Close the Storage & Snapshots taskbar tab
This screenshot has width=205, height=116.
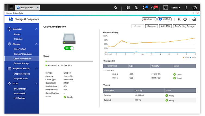click(x=38, y=8)
